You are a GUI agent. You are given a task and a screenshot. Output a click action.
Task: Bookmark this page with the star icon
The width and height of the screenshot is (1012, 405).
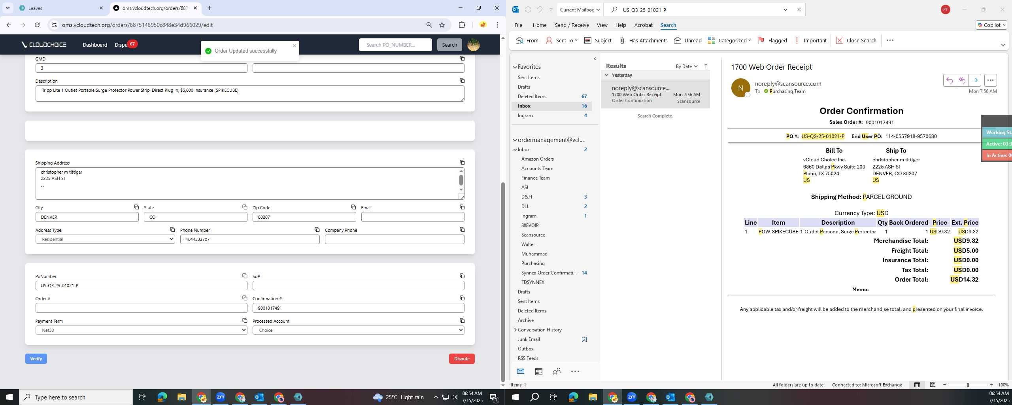(442, 25)
